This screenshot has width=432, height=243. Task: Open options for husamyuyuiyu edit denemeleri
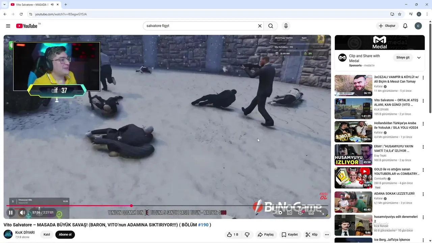(423, 217)
